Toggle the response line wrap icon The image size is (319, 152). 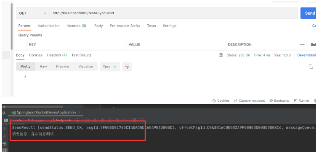tap(127, 67)
